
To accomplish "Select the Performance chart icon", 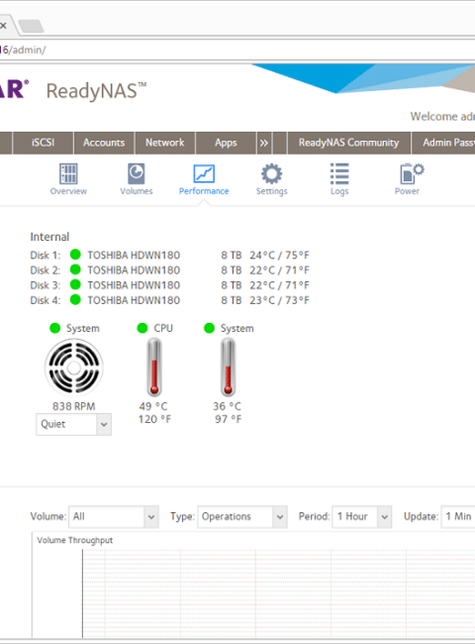I will (x=204, y=173).
